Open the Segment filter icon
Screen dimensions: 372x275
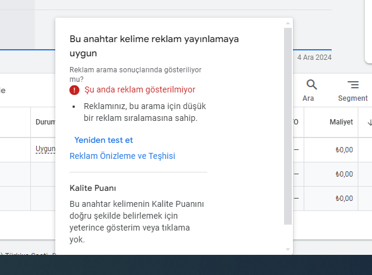(x=353, y=85)
